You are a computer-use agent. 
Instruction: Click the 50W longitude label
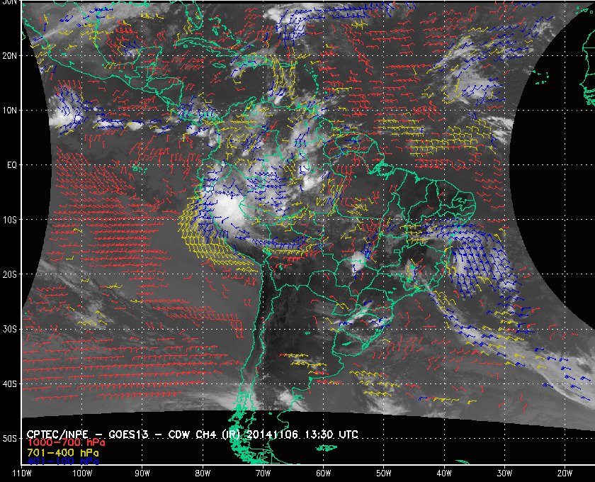point(384,473)
